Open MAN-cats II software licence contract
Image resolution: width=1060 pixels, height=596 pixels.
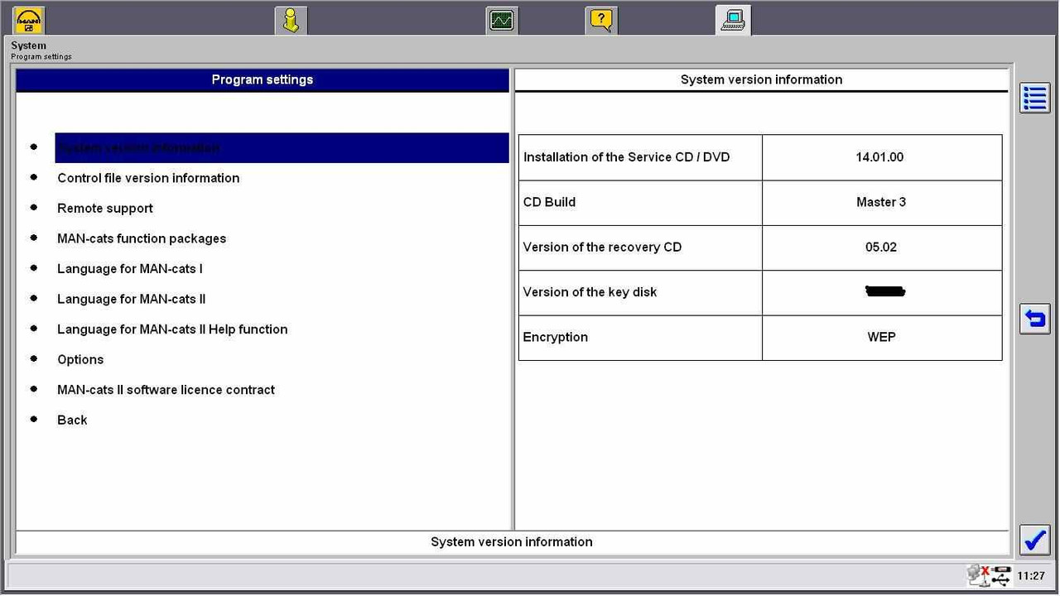tap(166, 390)
